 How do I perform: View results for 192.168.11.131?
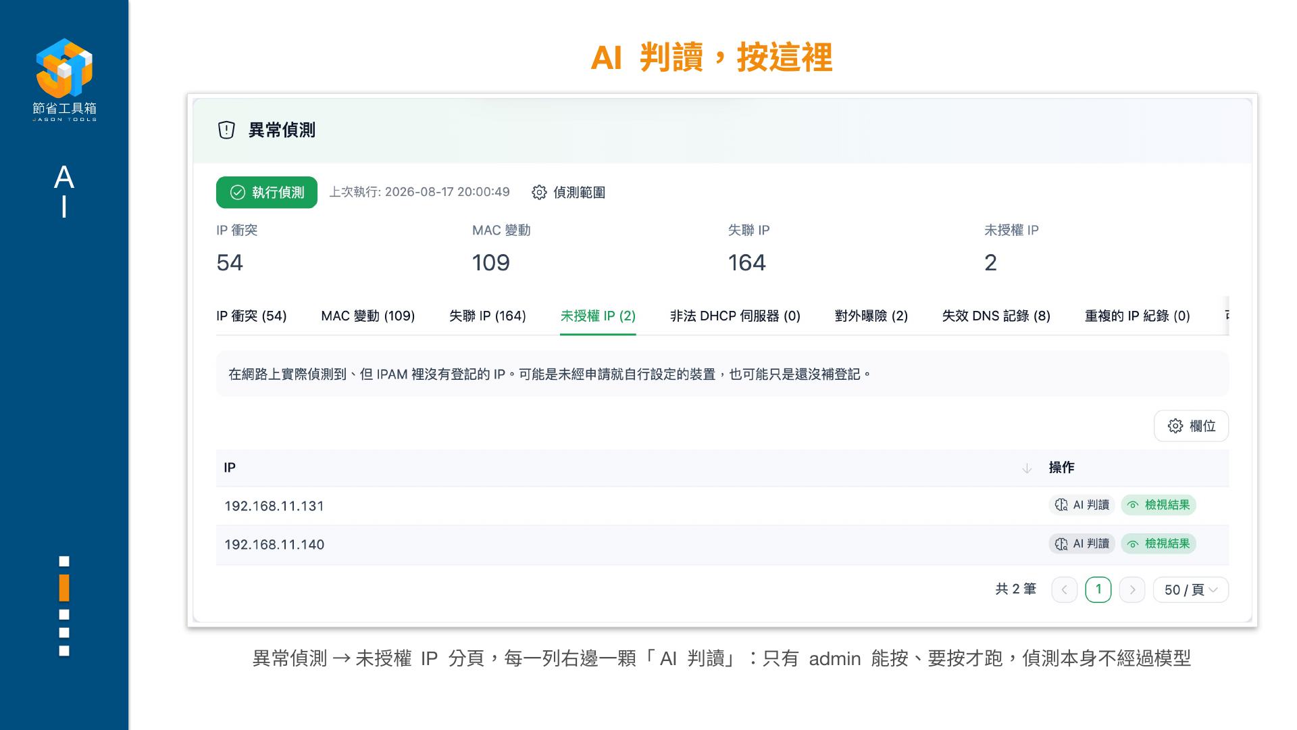coord(1159,505)
